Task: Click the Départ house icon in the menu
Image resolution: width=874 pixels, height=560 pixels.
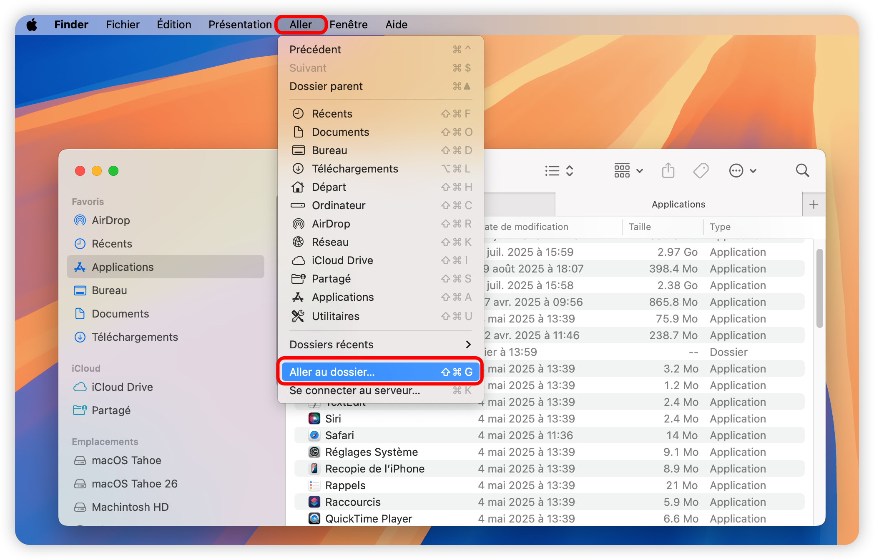Action: [298, 187]
